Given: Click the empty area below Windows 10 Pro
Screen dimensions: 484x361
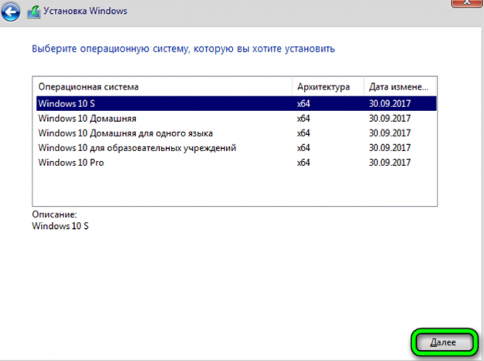Looking at the screenshot, I should (x=235, y=187).
